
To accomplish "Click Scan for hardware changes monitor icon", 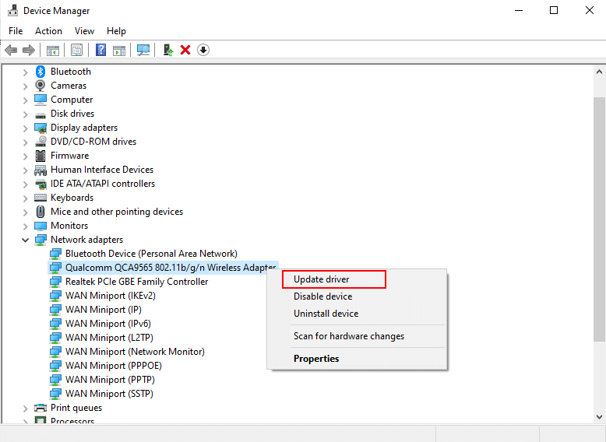I will coord(143,50).
